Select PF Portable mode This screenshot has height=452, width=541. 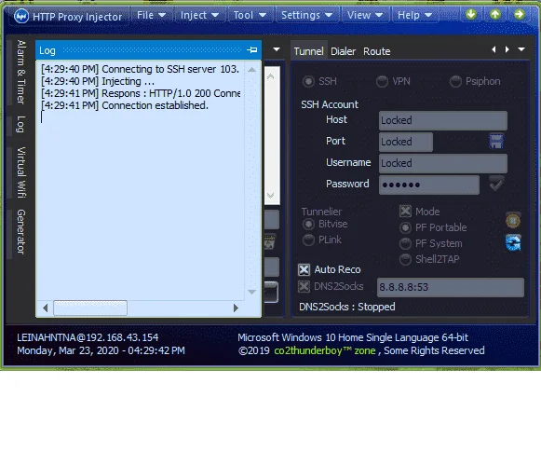tap(405, 227)
